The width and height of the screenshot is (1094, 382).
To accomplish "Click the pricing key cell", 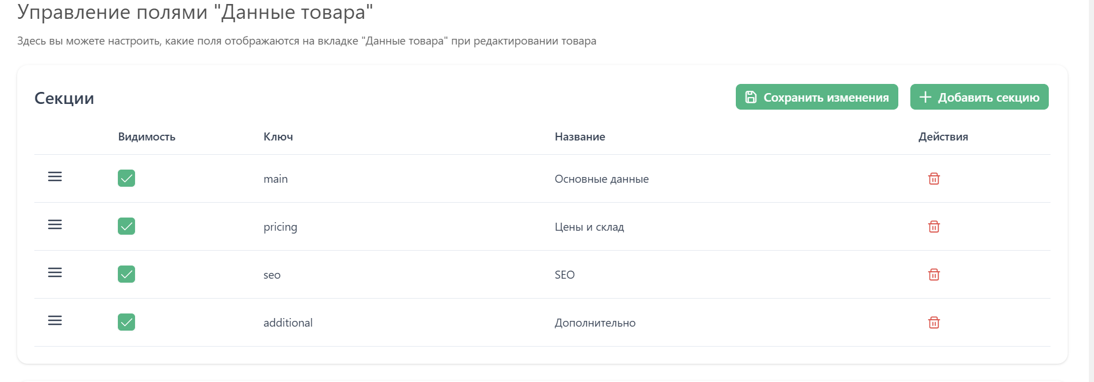I will [280, 227].
